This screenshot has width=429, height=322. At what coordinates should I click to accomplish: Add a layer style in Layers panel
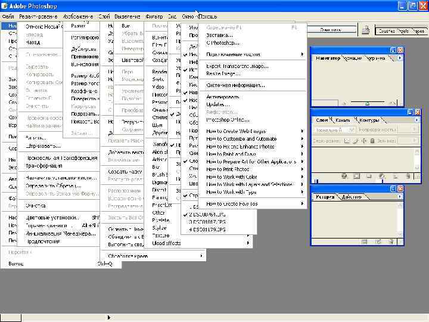[344, 177]
